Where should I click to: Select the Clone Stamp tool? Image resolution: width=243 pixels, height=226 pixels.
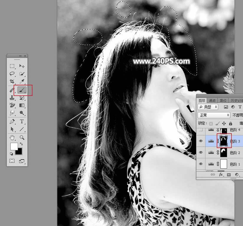click(12, 98)
